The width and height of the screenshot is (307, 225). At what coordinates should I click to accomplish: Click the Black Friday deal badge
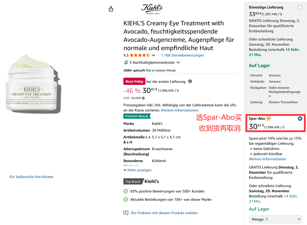coord(134,82)
